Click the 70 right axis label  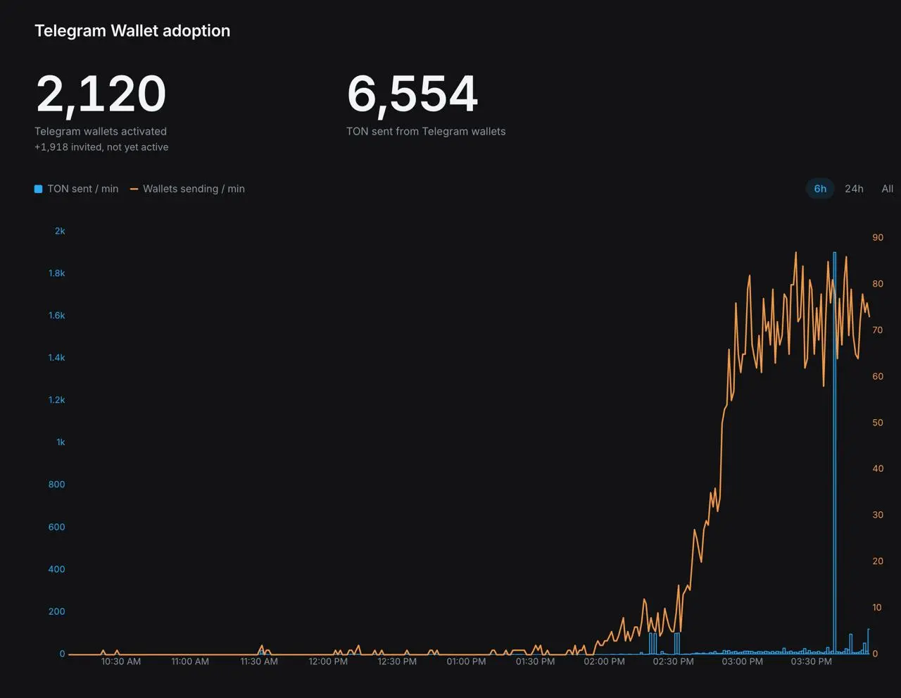[878, 330]
